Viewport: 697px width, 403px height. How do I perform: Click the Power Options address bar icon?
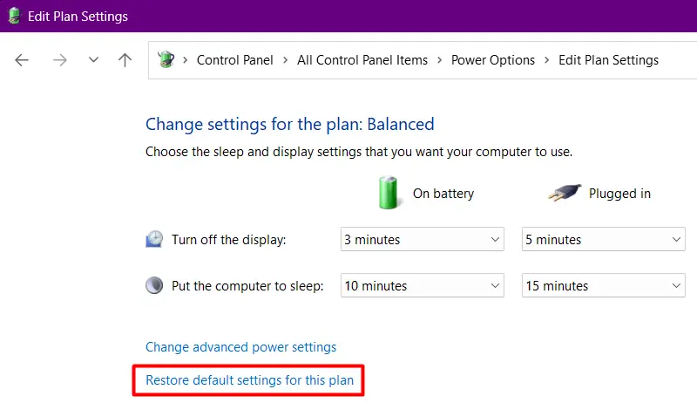pyautogui.click(x=166, y=60)
